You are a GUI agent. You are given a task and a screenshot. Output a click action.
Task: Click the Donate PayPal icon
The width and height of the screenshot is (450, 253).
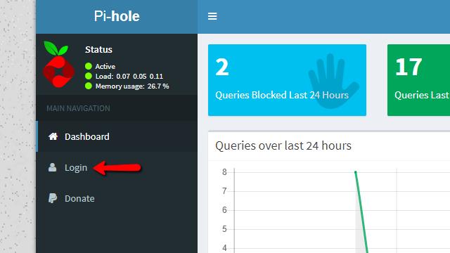click(53, 198)
